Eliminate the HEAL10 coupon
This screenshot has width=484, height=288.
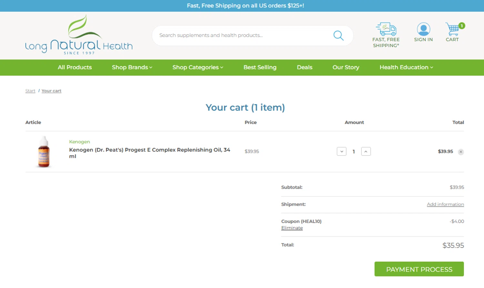(x=292, y=228)
